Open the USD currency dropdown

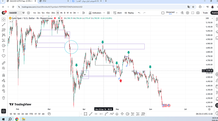coord(209,18)
